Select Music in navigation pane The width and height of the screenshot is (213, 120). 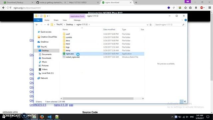44,62
